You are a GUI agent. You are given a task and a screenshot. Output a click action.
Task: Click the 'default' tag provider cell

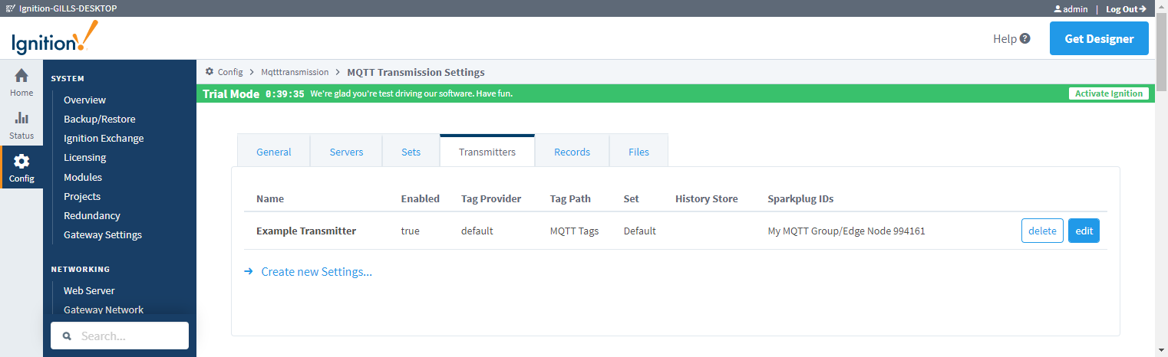[x=477, y=231]
